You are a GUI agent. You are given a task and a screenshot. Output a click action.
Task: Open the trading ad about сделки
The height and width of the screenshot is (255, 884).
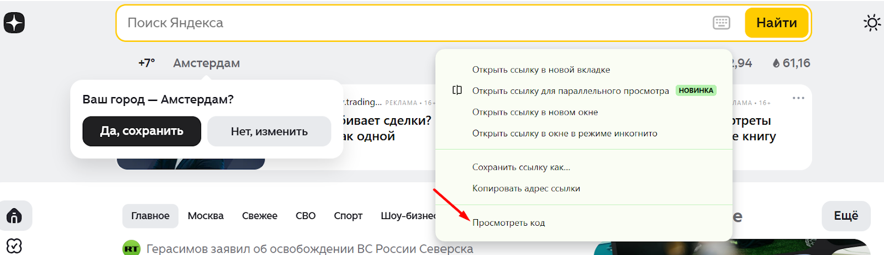387,128
